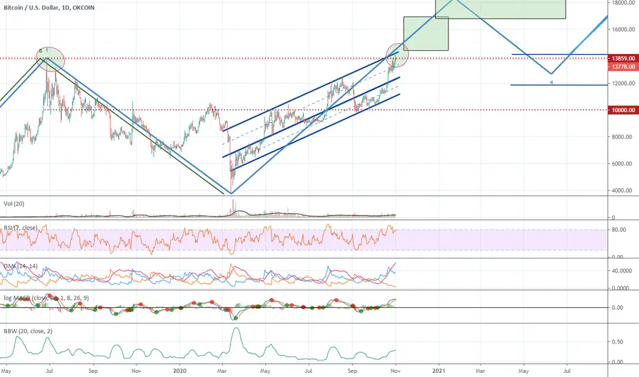
Task: Click the volume spike bar in March 2020
Action: click(x=233, y=208)
